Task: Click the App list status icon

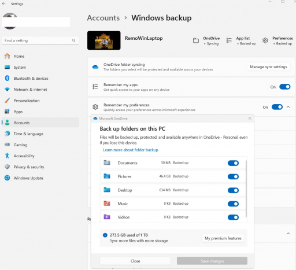Action: click(229, 40)
